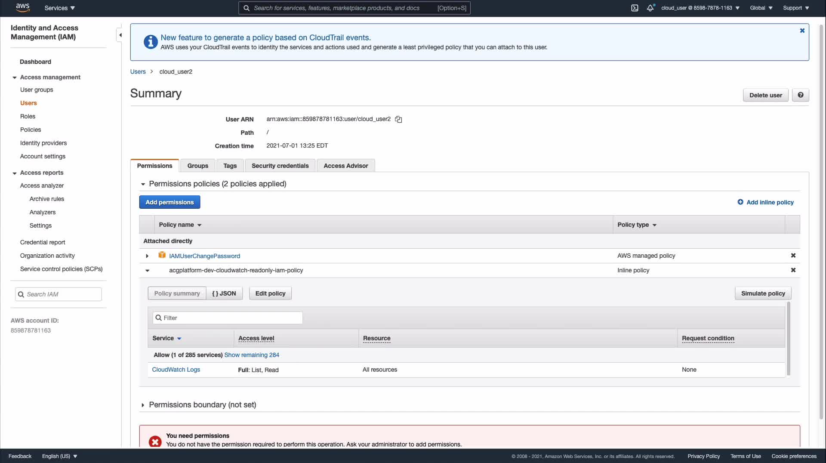
Task: Click the Delete user button
Action: [x=765, y=95]
